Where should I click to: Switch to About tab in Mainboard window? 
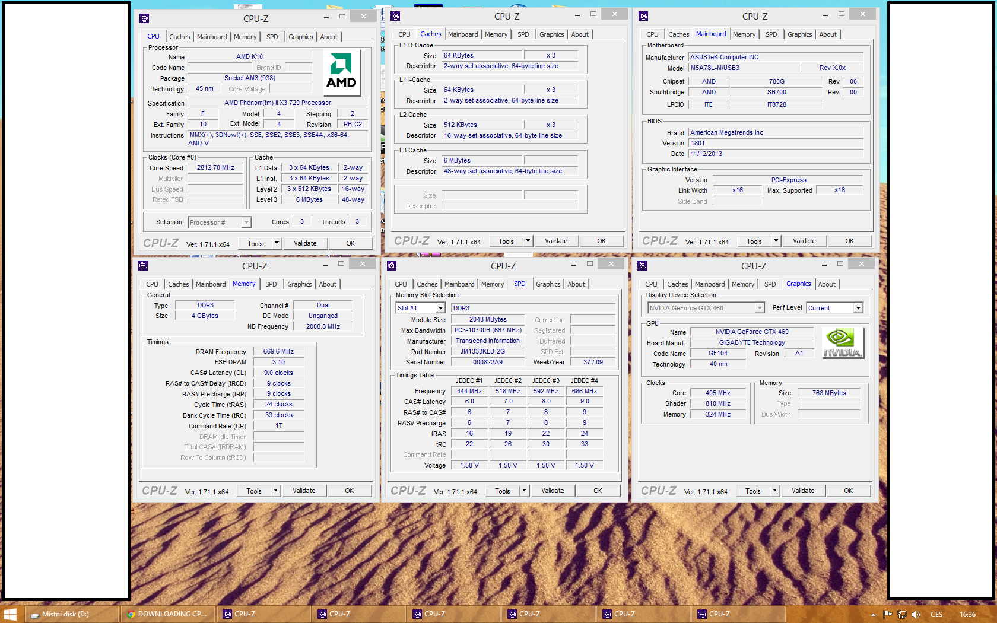point(828,34)
